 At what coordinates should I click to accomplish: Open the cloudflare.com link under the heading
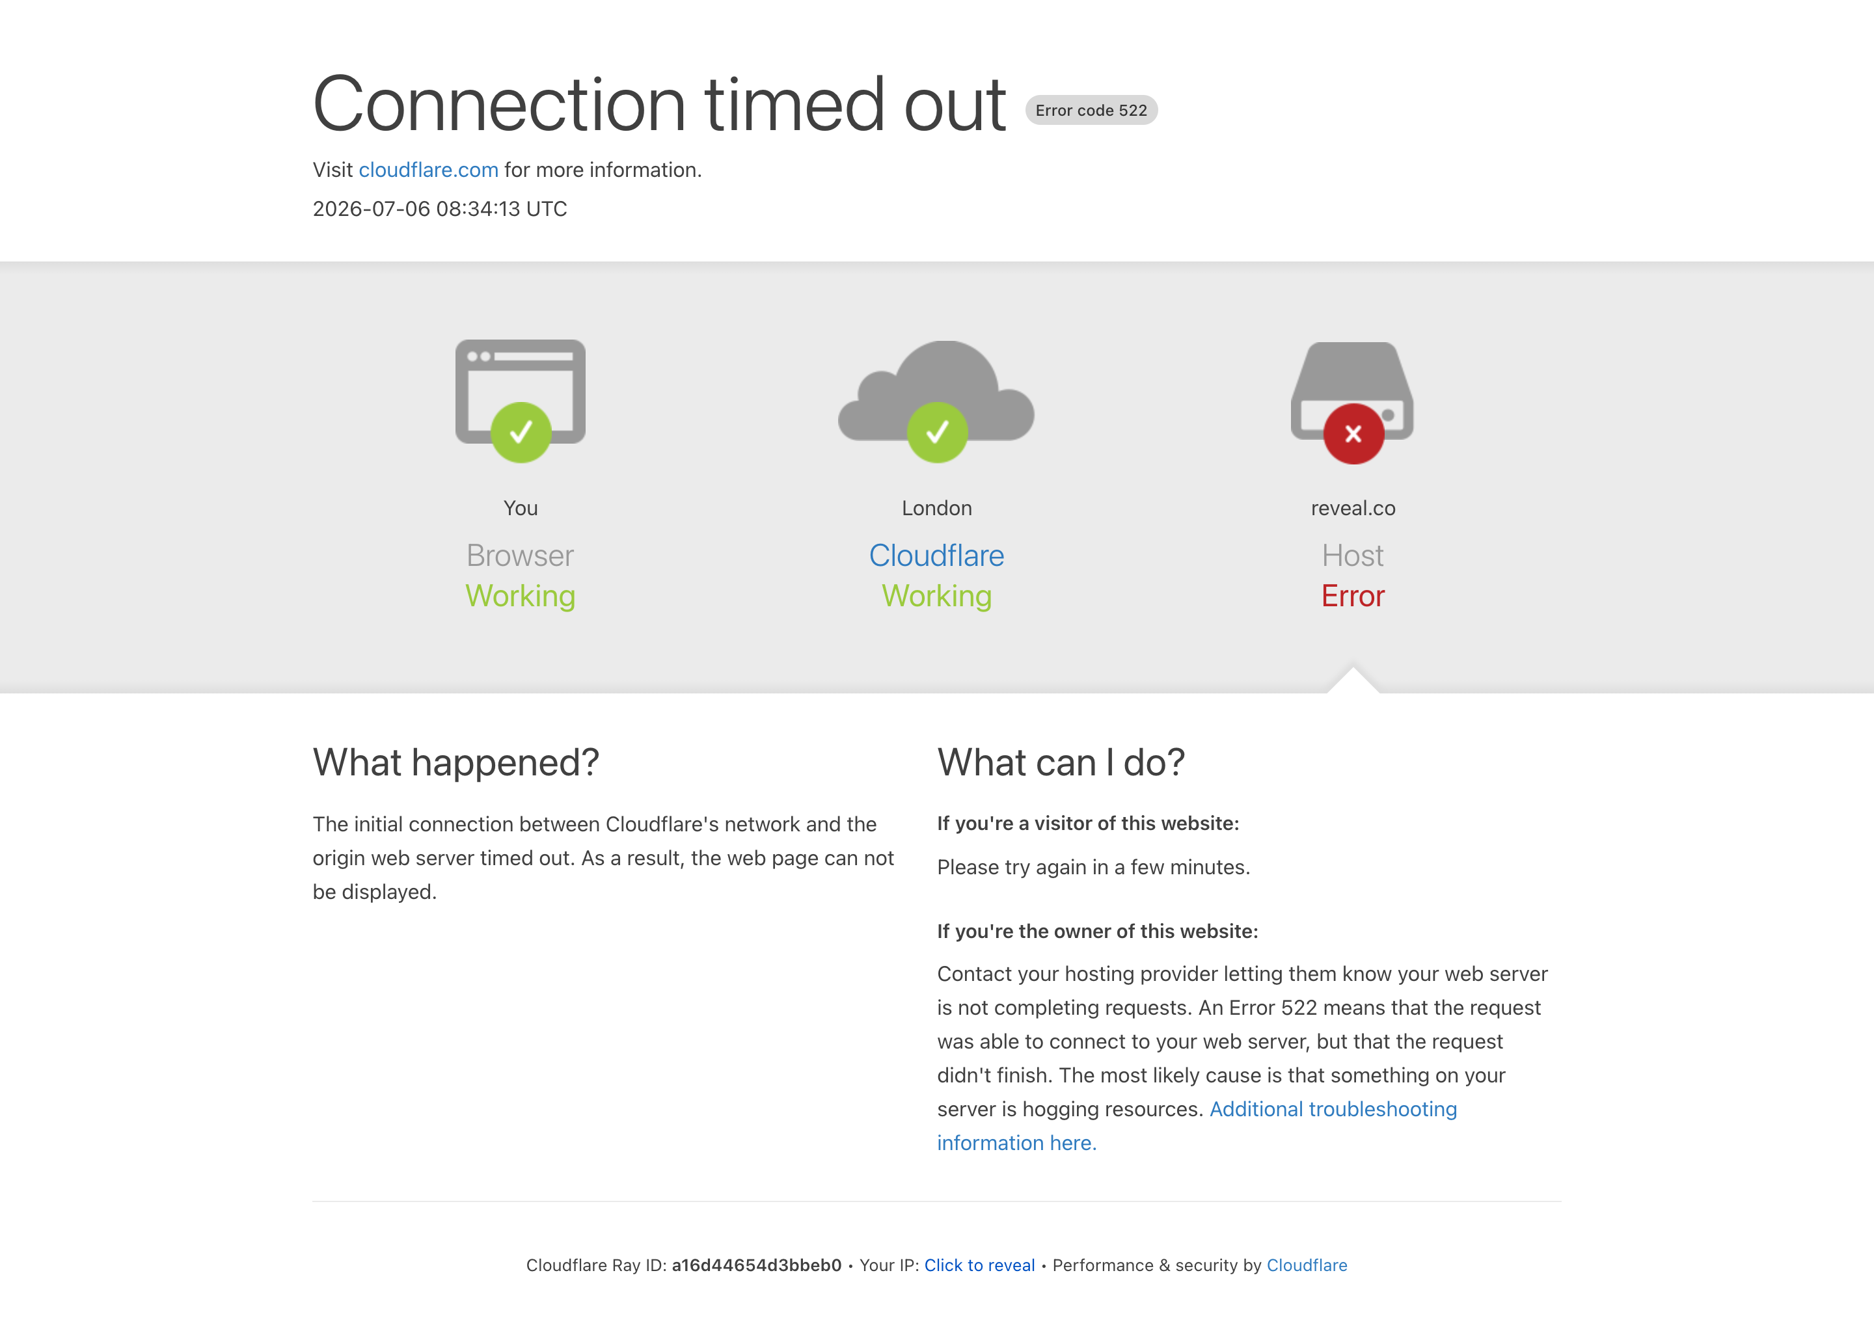pyautogui.click(x=428, y=170)
